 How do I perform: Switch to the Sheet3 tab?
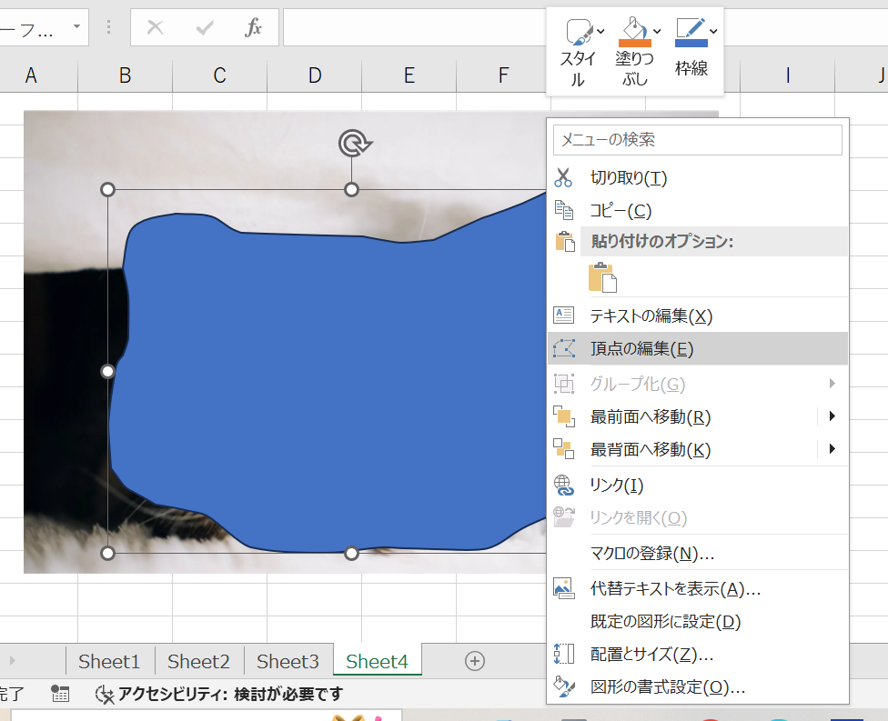pyautogui.click(x=288, y=661)
